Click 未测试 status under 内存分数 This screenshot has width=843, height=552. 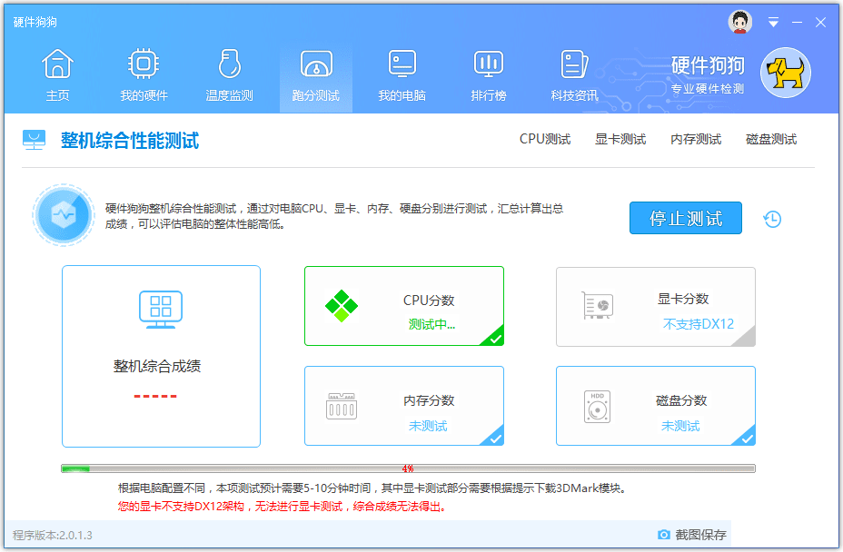(x=428, y=426)
